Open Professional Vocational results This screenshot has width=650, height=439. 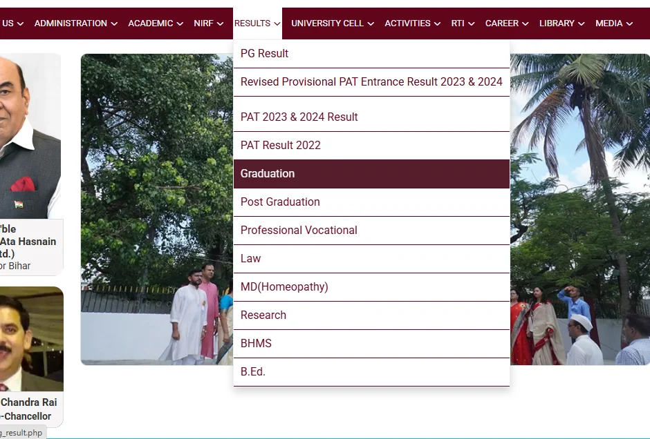point(371,231)
